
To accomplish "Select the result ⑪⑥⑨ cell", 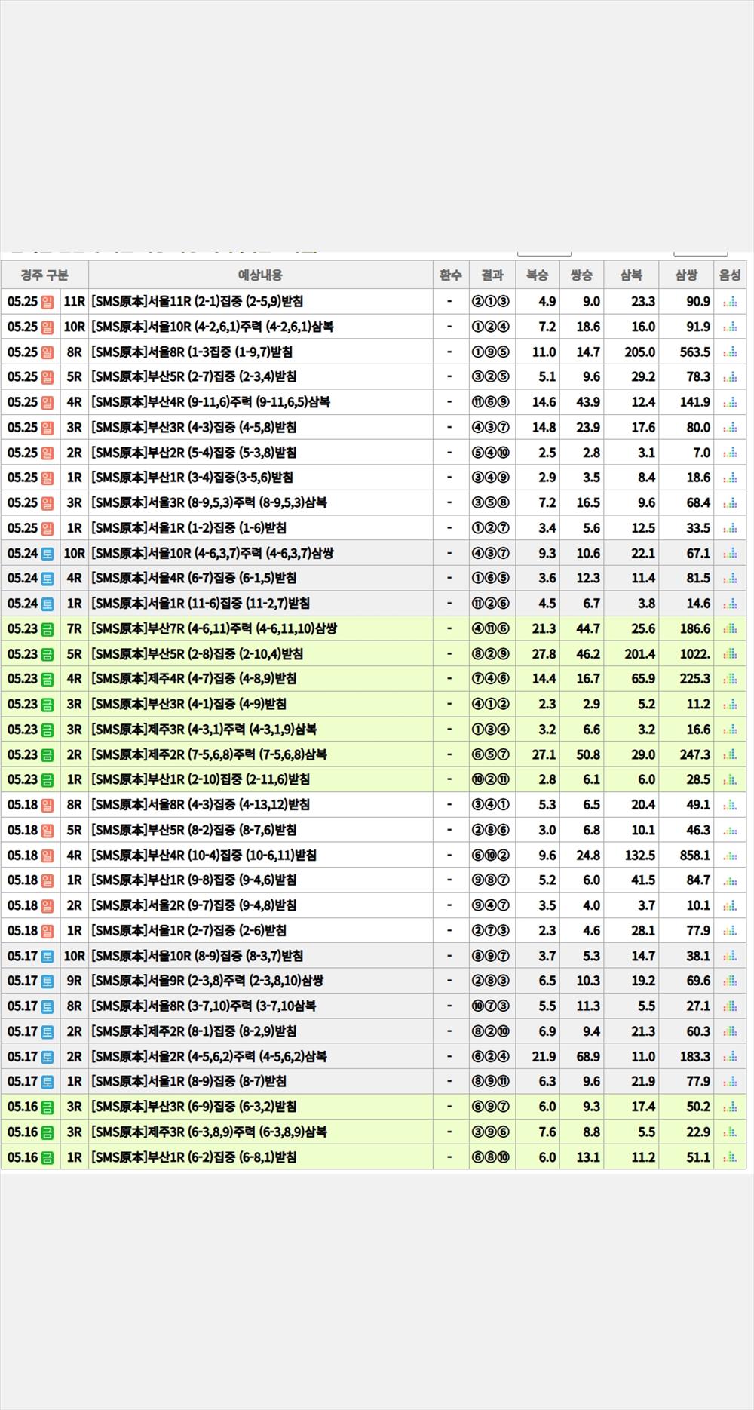I will 491,402.
